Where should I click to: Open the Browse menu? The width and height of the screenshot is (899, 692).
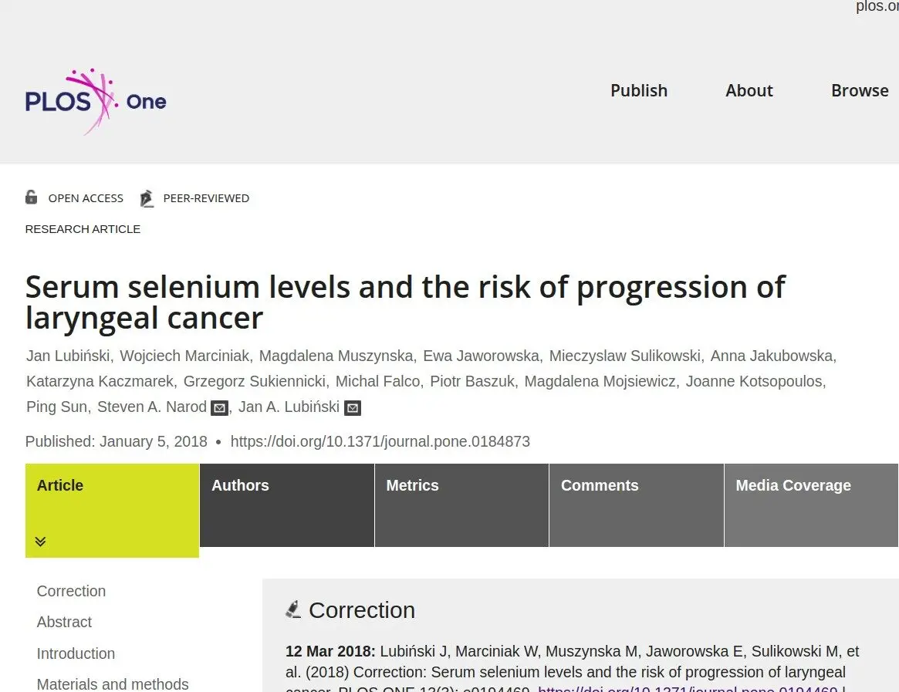pyautogui.click(x=860, y=90)
